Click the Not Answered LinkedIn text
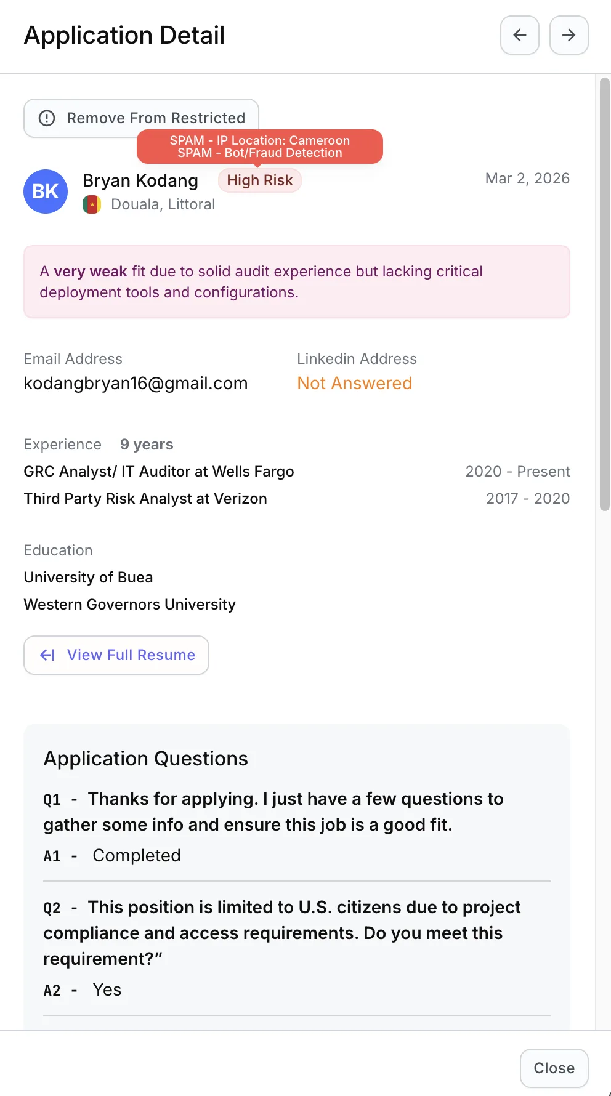611x1096 pixels. 355,384
